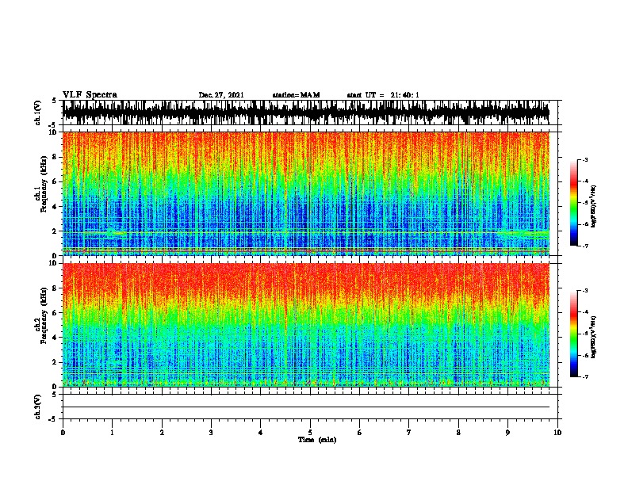Click time tick label "0" on x-axis
The image size is (628, 485).
tap(63, 433)
